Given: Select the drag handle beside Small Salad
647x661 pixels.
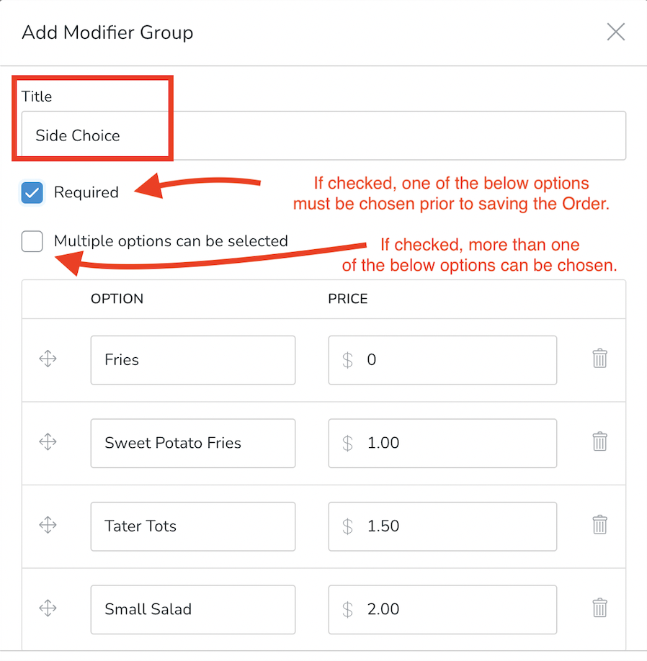Looking at the screenshot, I should tap(48, 608).
